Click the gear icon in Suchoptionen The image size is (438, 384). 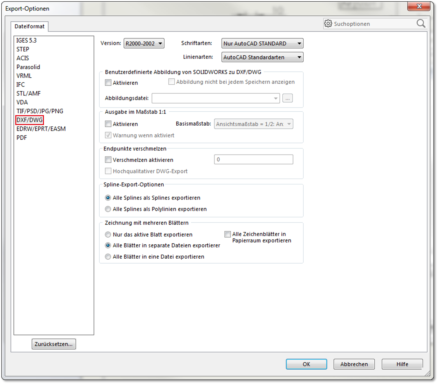[x=328, y=24]
